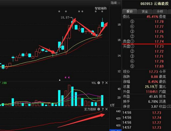
Task: Open 主力追踪 settings gear icon
Action: coord(98,109)
